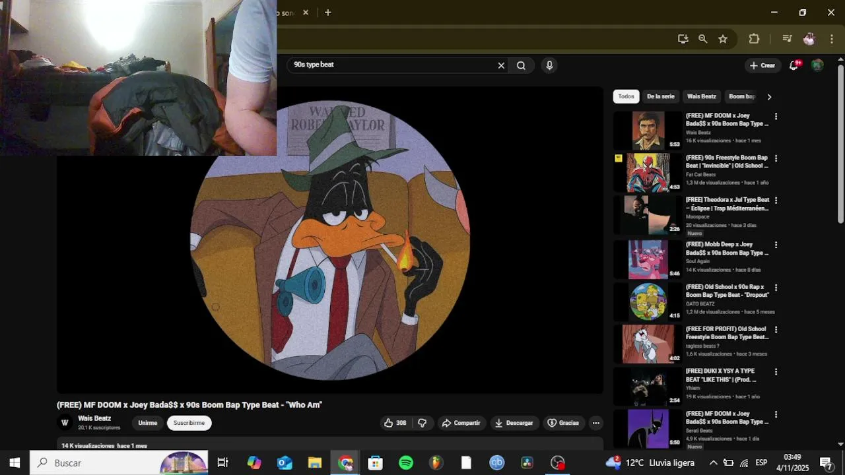This screenshot has height=475, width=845.
Task: Open DaVinci Resolve from the taskbar
Action: pyautogui.click(x=527, y=463)
